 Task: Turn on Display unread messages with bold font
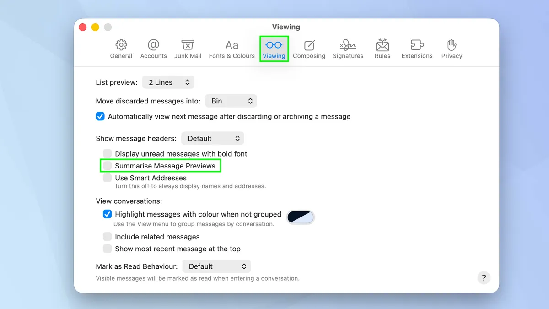click(107, 153)
